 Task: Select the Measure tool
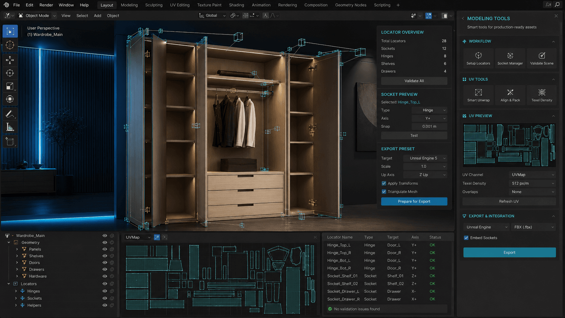[10, 127]
